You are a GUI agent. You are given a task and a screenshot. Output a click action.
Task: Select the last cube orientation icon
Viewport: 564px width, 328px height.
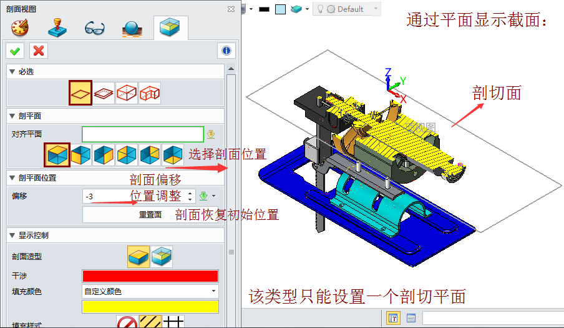pos(172,154)
